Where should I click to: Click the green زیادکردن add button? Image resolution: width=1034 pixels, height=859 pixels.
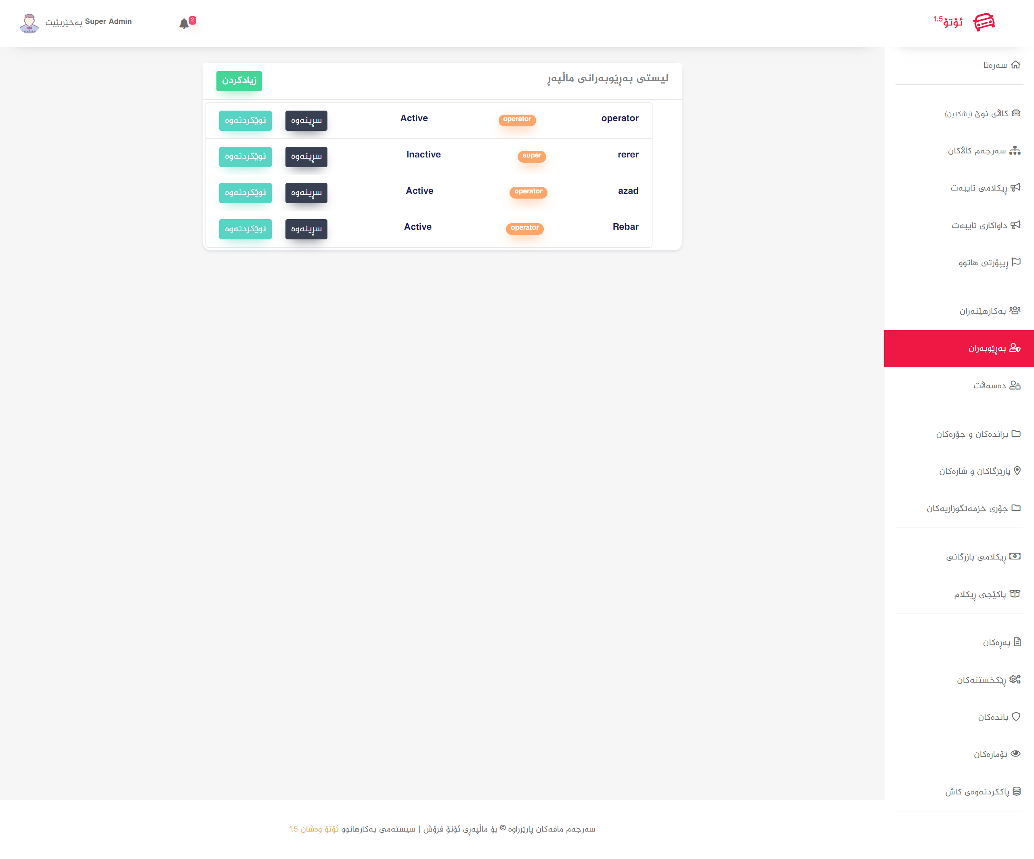[x=239, y=81]
